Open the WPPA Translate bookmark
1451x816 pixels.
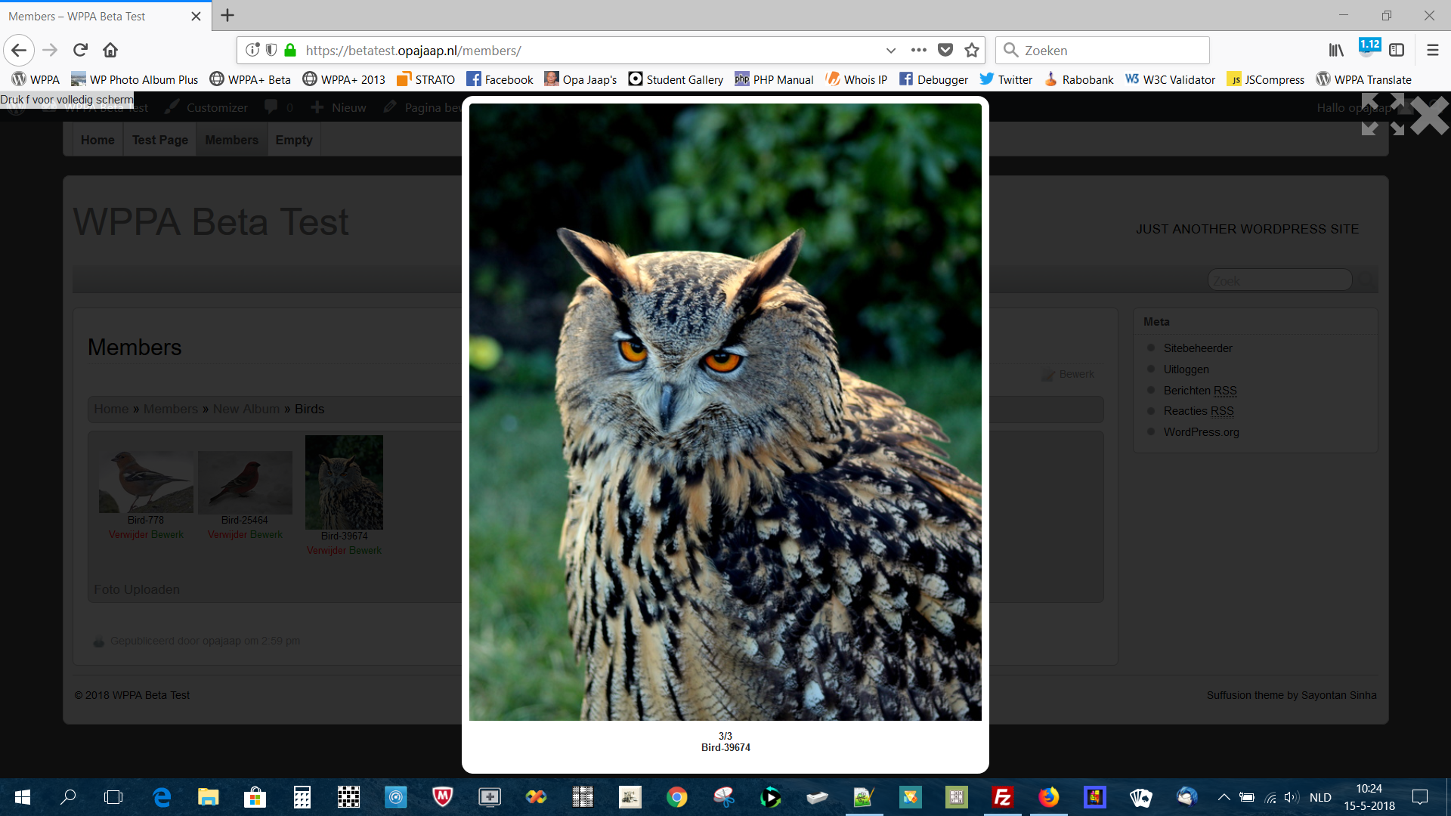(x=1364, y=79)
